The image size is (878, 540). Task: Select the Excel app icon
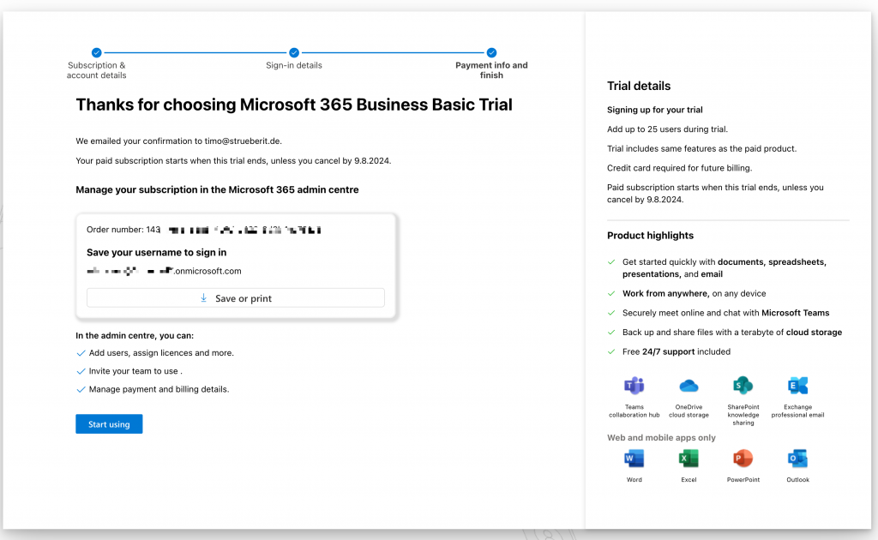tap(689, 458)
